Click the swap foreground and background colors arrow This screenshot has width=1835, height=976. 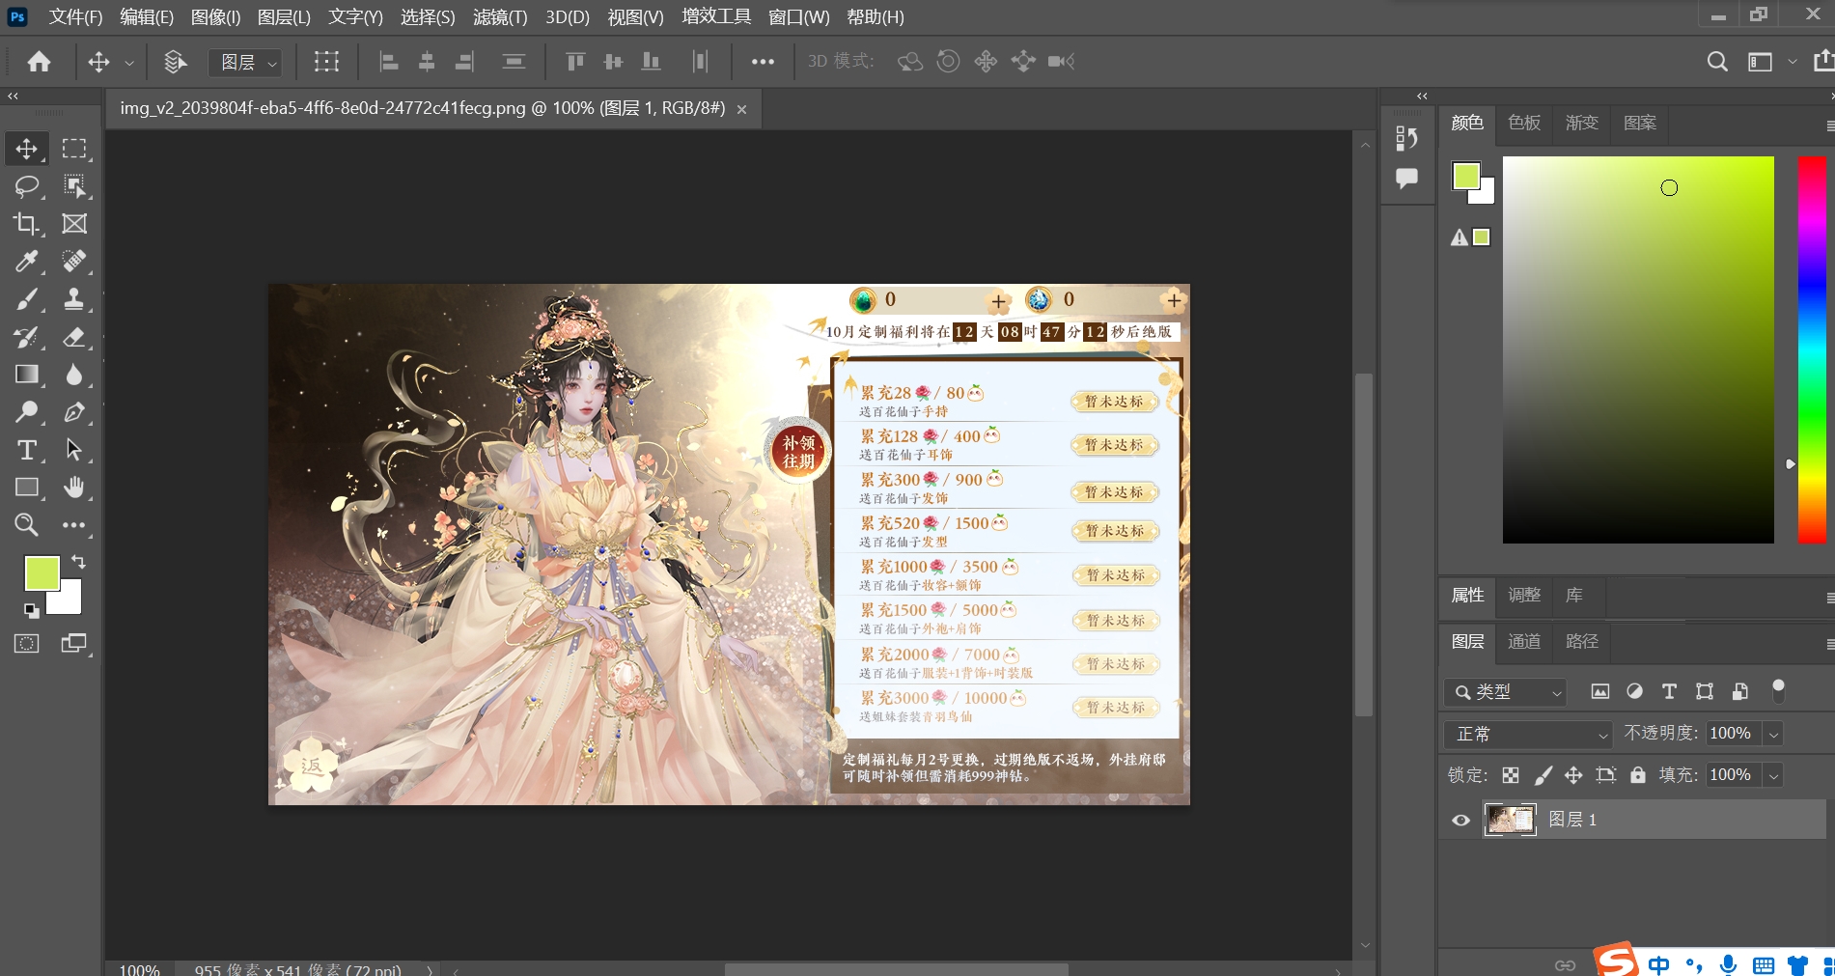78,561
